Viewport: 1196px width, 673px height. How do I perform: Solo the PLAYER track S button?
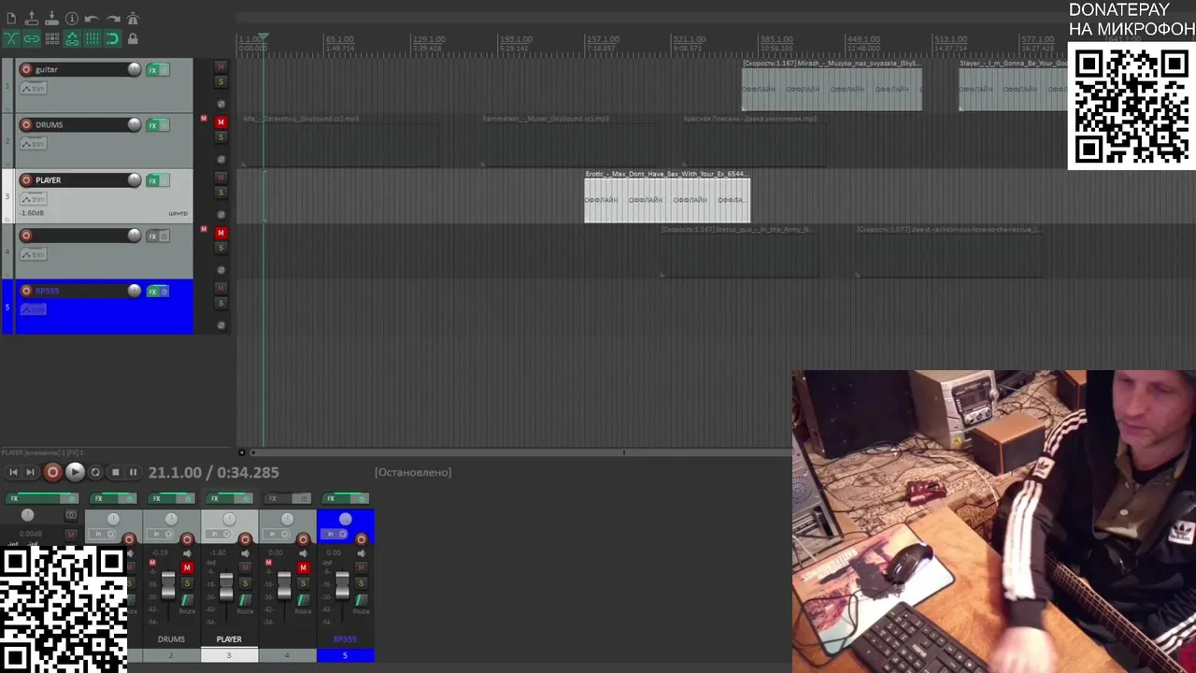click(221, 193)
